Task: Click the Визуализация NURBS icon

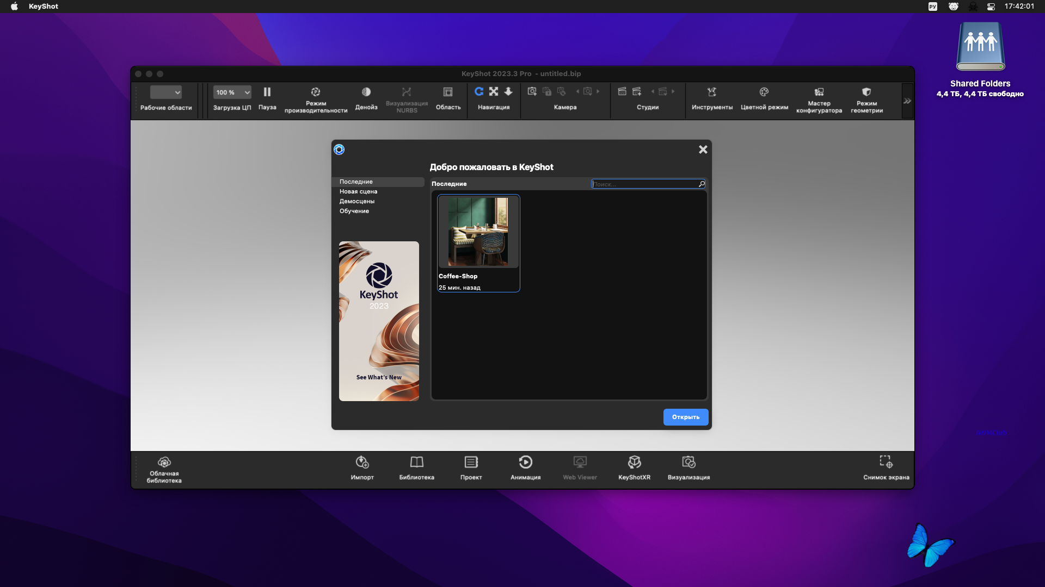Action: tap(407, 92)
